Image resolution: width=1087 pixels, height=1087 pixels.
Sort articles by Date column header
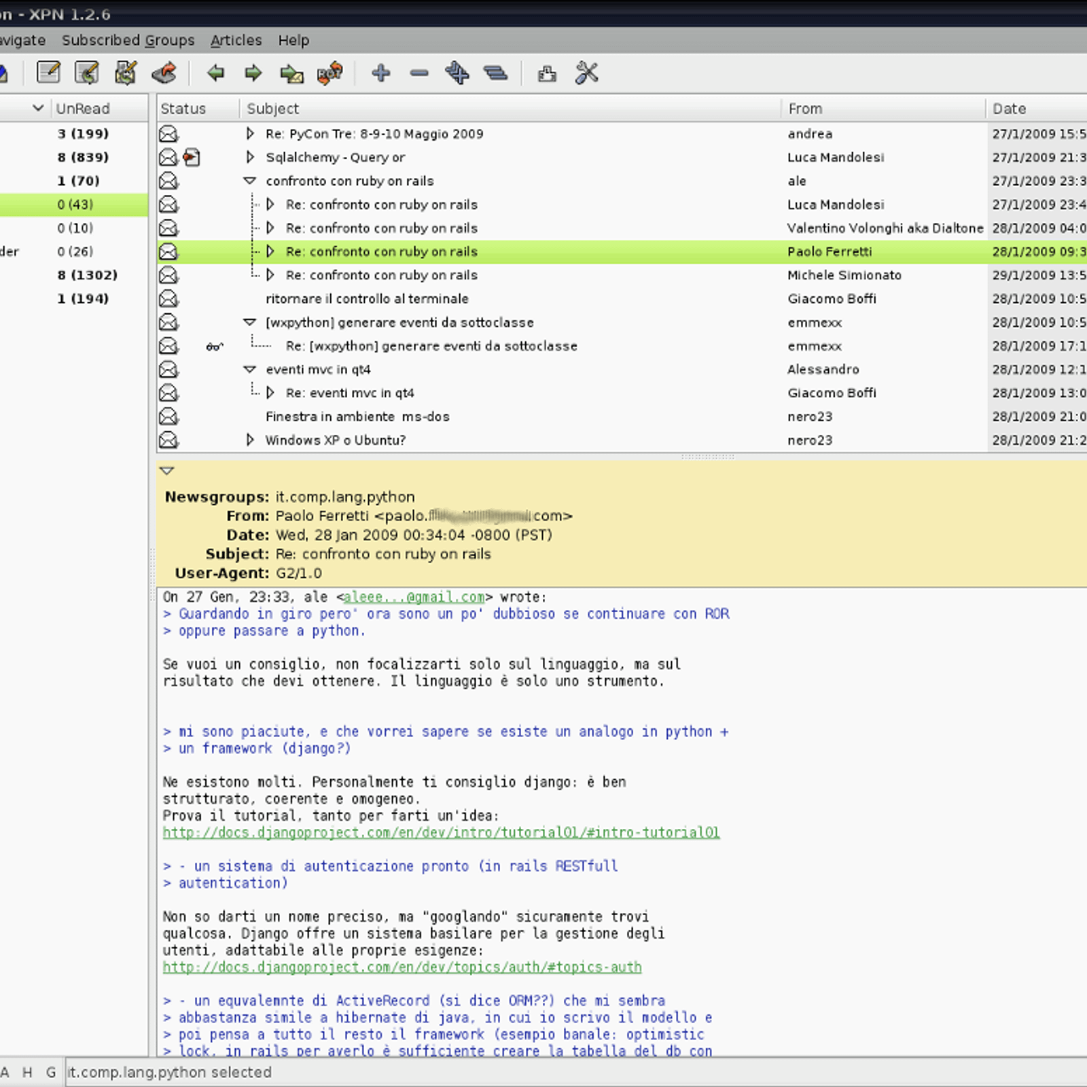(1037, 109)
